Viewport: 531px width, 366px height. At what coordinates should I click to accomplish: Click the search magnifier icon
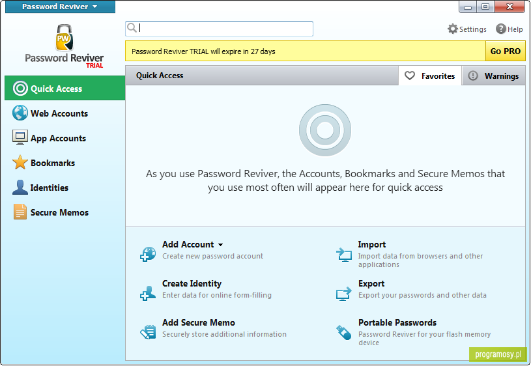point(132,28)
